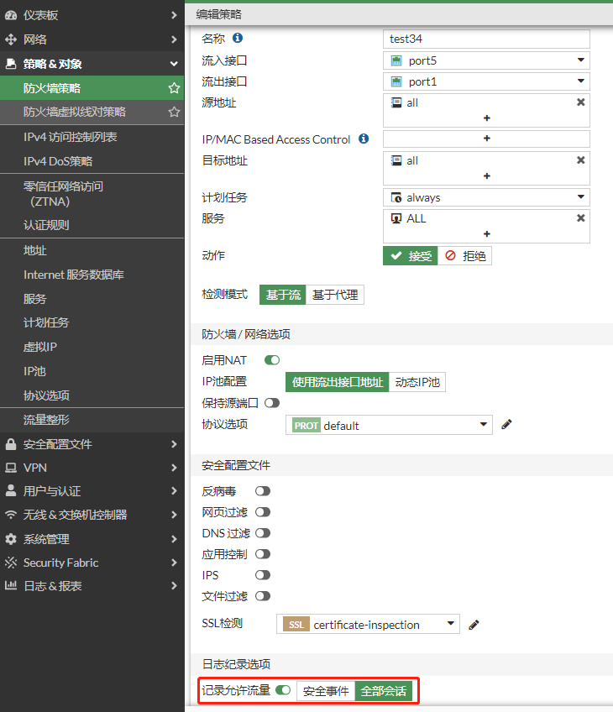This screenshot has height=712, width=613.
Task: Click the 名称 input field containing test34
Action: [x=486, y=39]
